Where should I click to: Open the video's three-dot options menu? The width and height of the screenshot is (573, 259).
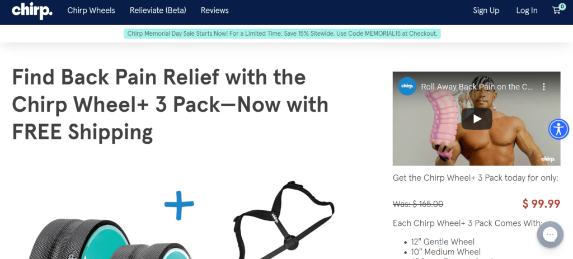pos(543,87)
